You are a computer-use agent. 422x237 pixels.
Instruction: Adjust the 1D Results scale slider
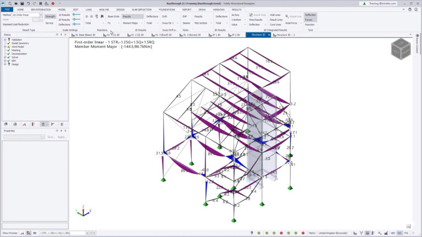pyautogui.click(x=76, y=15)
